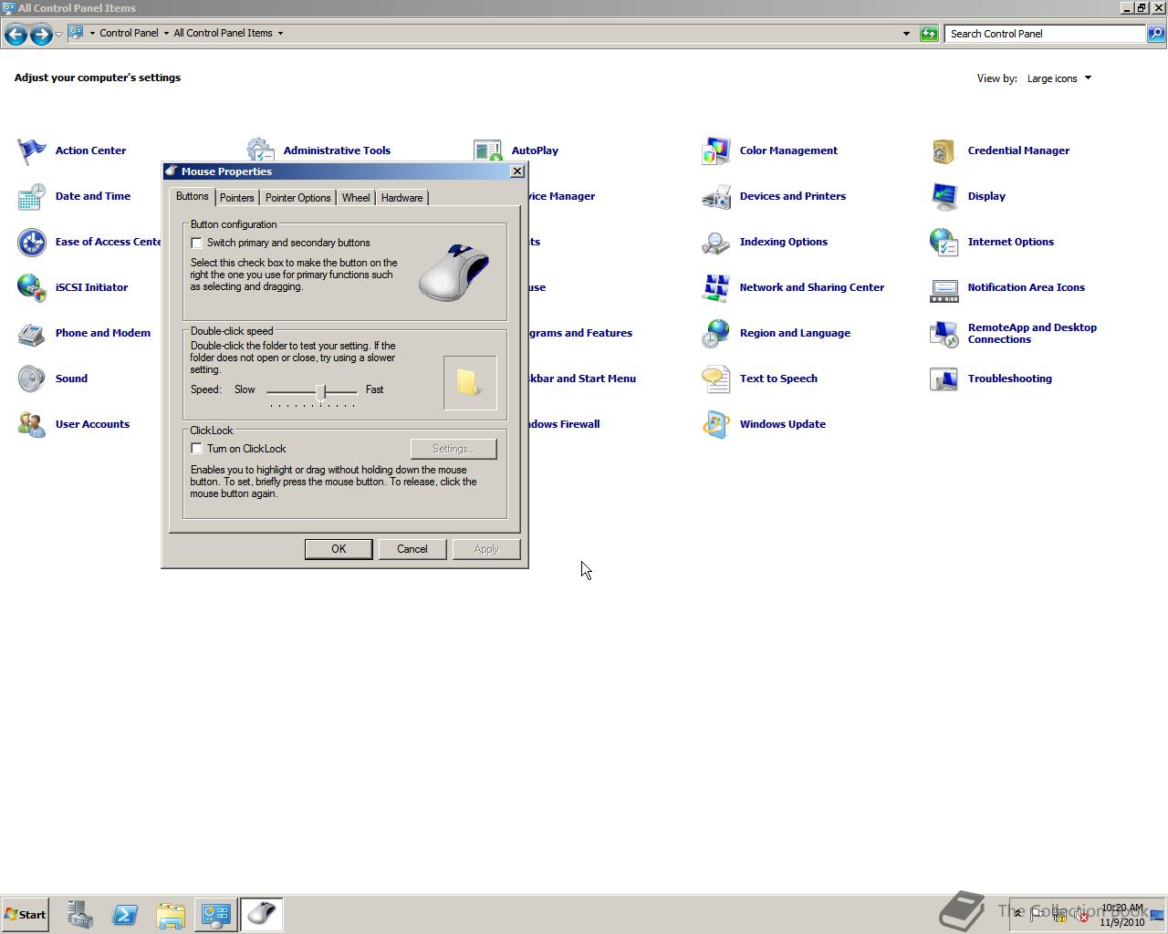Turn on the ClickLock checkbox
The height and width of the screenshot is (934, 1168).
coord(196,449)
